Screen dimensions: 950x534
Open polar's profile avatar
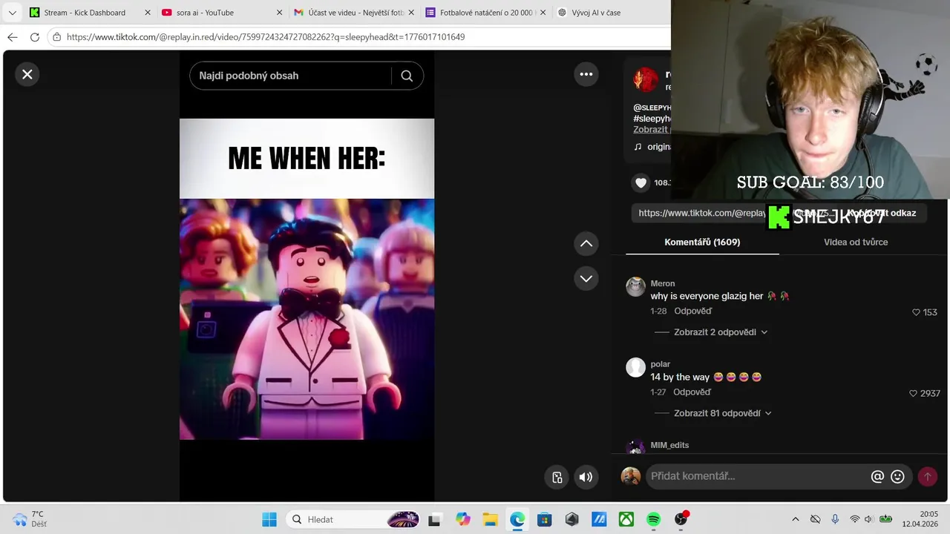tap(636, 368)
